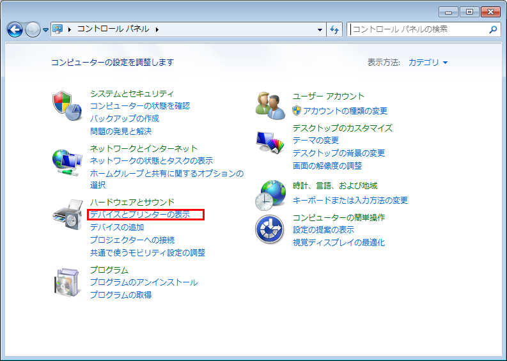The height and width of the screenshot is (361, 507).
Task: Expand the arrow after コントロール パネル breadcrumb
Action: [156, 29]
